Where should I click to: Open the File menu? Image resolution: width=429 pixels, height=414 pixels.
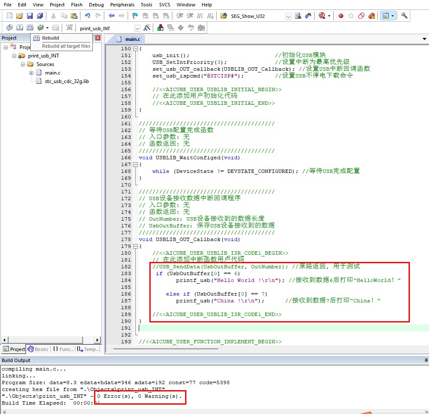pyautogui.click(x=8, y=5)
